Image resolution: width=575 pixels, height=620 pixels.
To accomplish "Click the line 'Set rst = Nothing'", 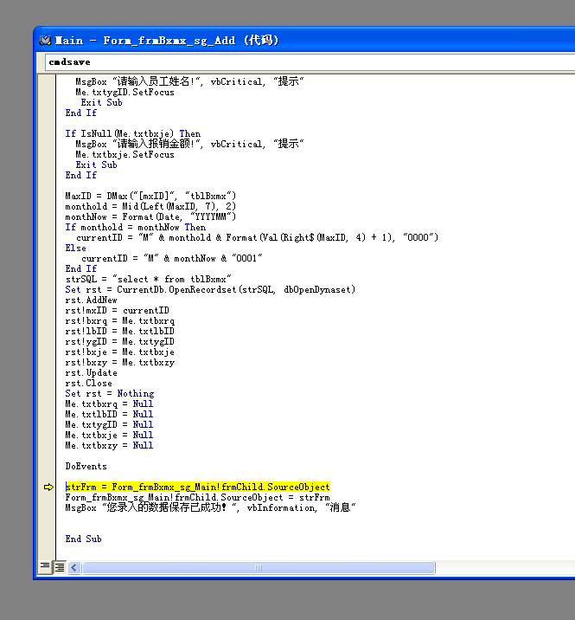I will (x=110, y=393).
